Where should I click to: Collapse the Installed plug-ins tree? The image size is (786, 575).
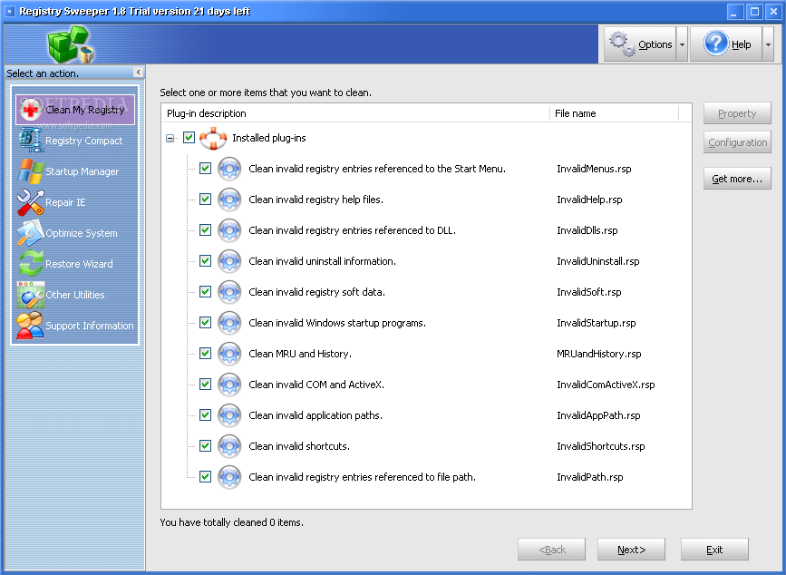pyautogui.click(x=170, y=138)
